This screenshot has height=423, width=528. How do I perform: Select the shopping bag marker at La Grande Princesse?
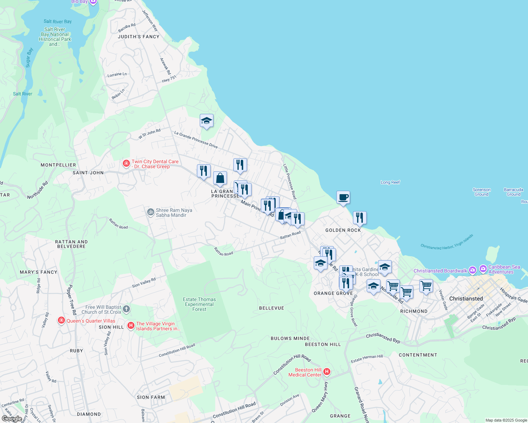[220, 179]
